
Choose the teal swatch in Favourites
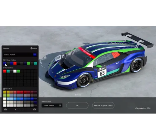click(8, 71)
